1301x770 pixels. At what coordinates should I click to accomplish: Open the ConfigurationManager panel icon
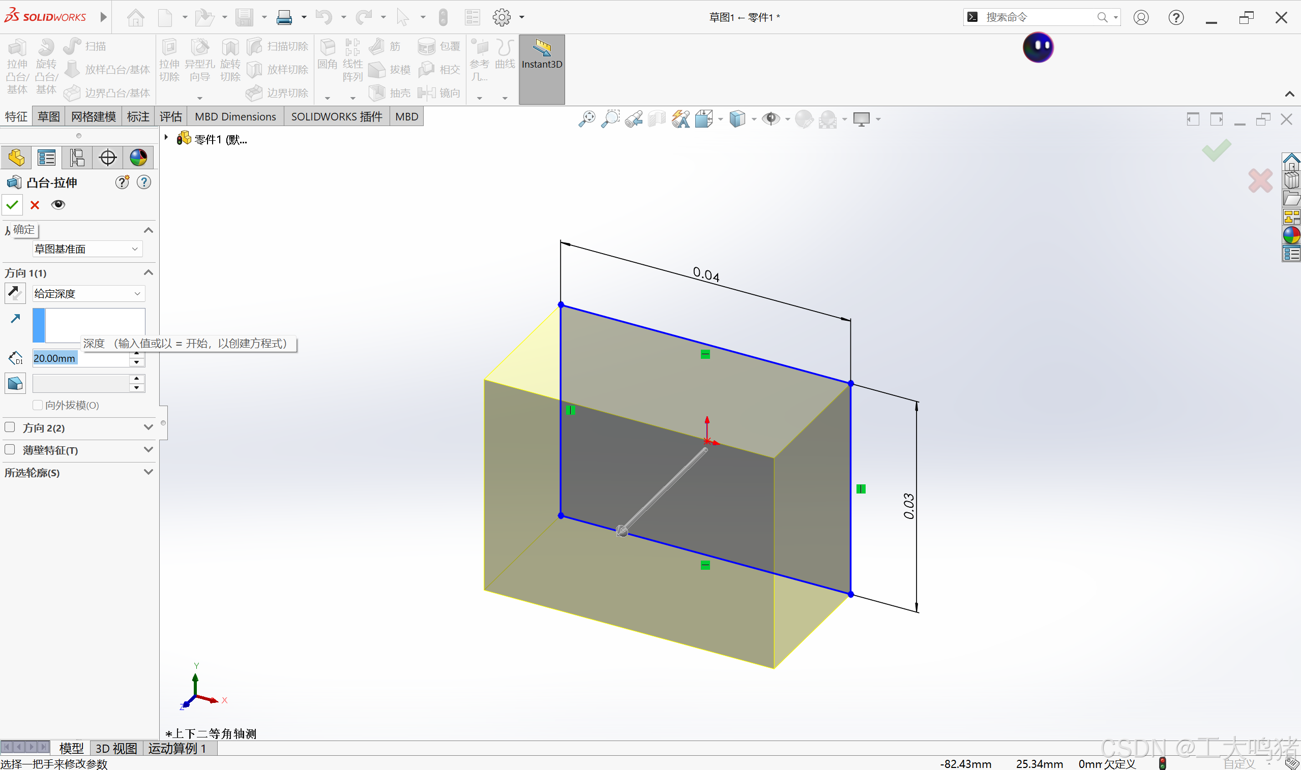coord(77,158)
